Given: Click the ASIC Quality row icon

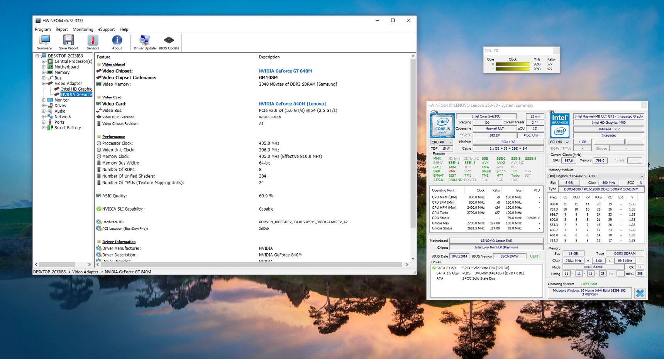Looking at the screenshot, I should (99, 196).
